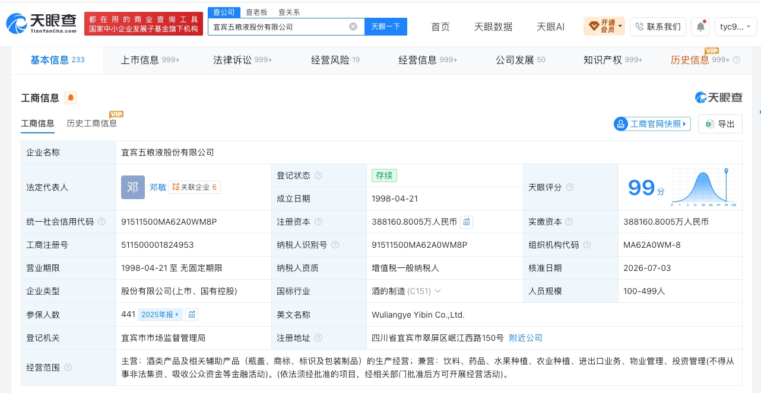Open the 附近公司 nearby companies link

point(526,338)
